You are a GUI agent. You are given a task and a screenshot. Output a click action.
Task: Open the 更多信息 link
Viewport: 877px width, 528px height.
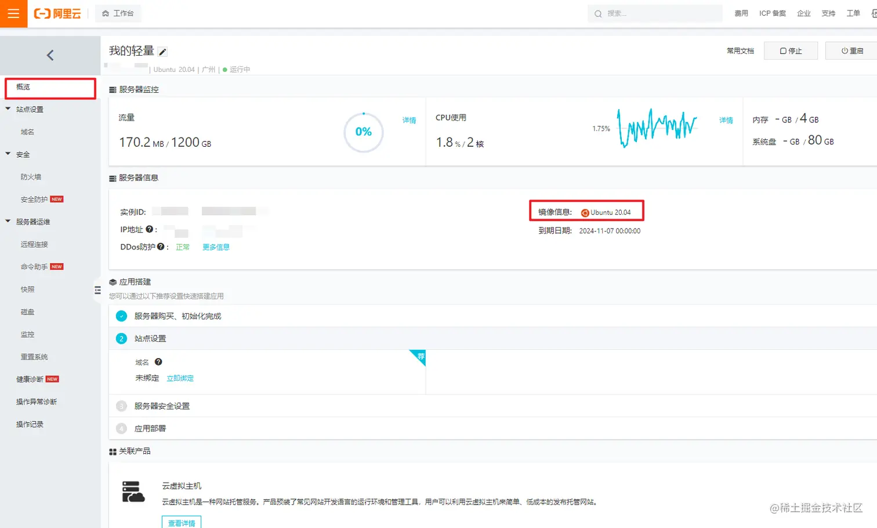pyautogui.click(x=216, y=247)
